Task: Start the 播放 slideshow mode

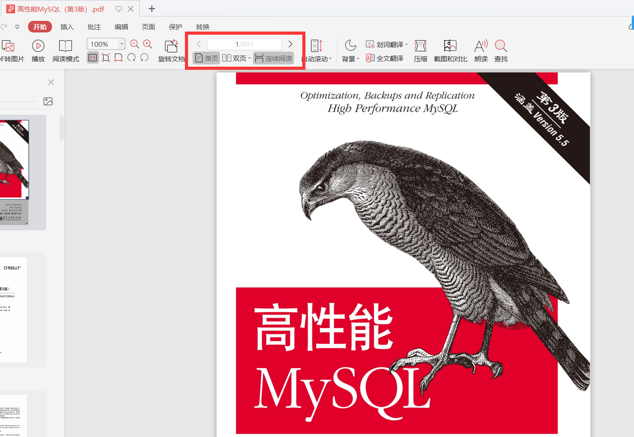Action: (38, 50)
